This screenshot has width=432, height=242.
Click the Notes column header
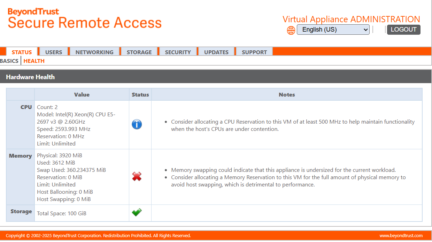(287, 94)
